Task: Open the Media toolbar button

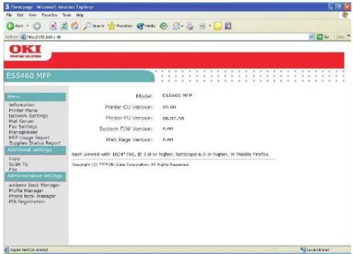Action: pos(146,26)
